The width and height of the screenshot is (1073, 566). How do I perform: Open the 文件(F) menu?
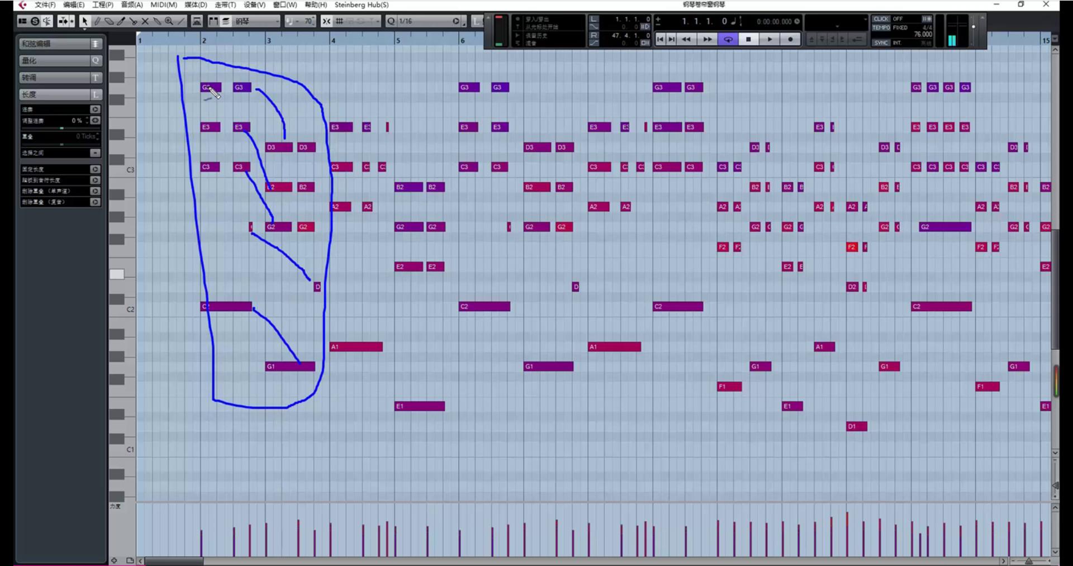click(x=45, y=4)
